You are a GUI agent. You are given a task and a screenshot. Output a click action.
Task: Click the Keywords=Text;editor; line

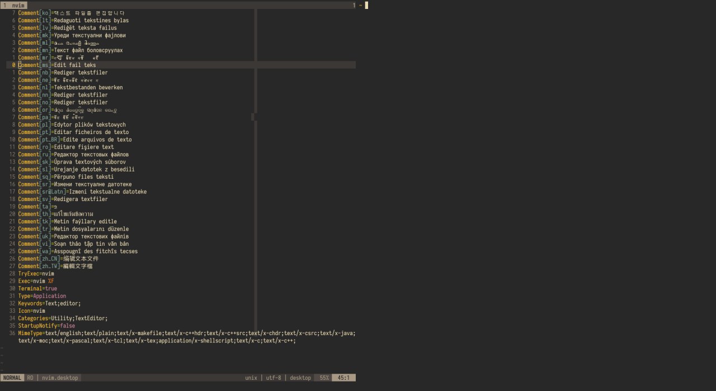(49, 303)
